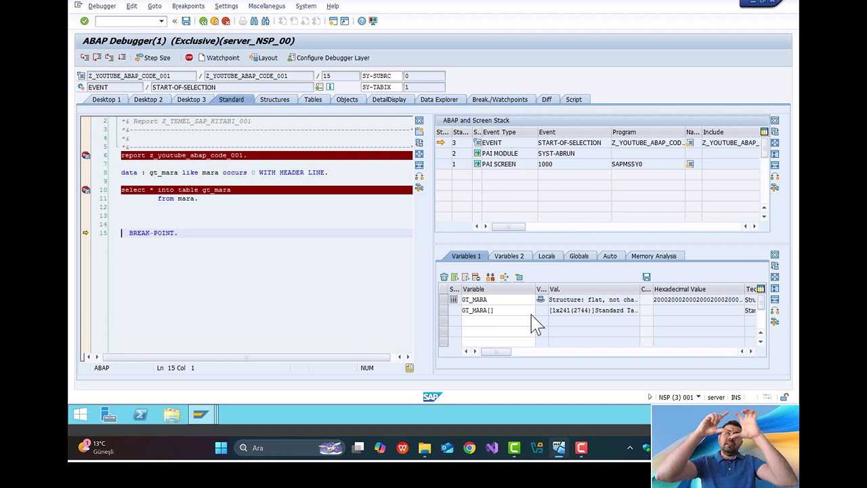Click the Step Size button

(x=152, y=58)
